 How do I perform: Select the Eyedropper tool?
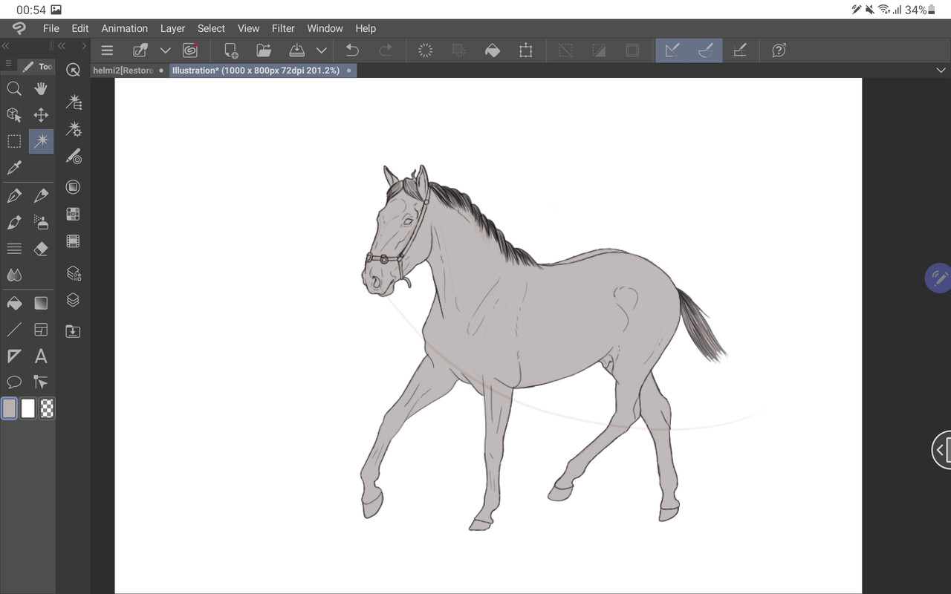14,168
